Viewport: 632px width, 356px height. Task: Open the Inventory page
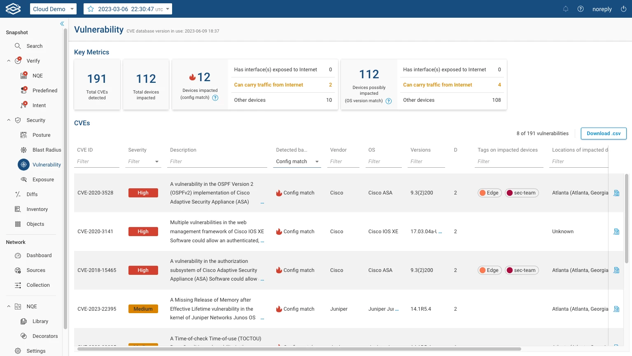[x=37, y=209]
